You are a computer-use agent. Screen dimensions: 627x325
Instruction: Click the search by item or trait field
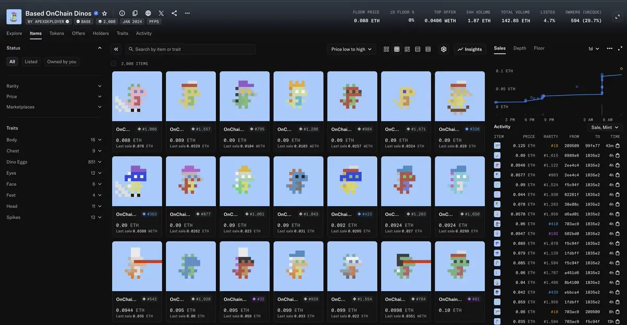coord(190,49)
